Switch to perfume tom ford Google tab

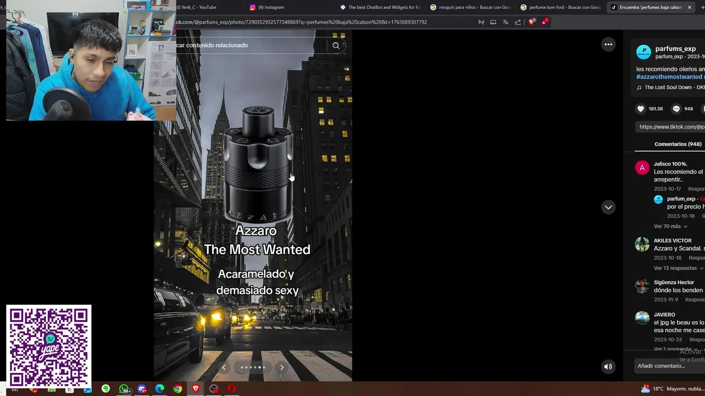coord(560,7)
